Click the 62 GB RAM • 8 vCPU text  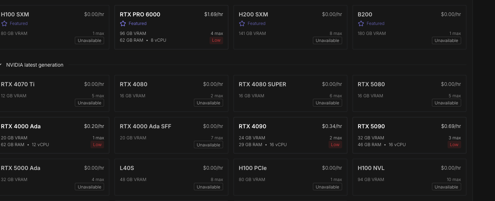tap(143, 40)
